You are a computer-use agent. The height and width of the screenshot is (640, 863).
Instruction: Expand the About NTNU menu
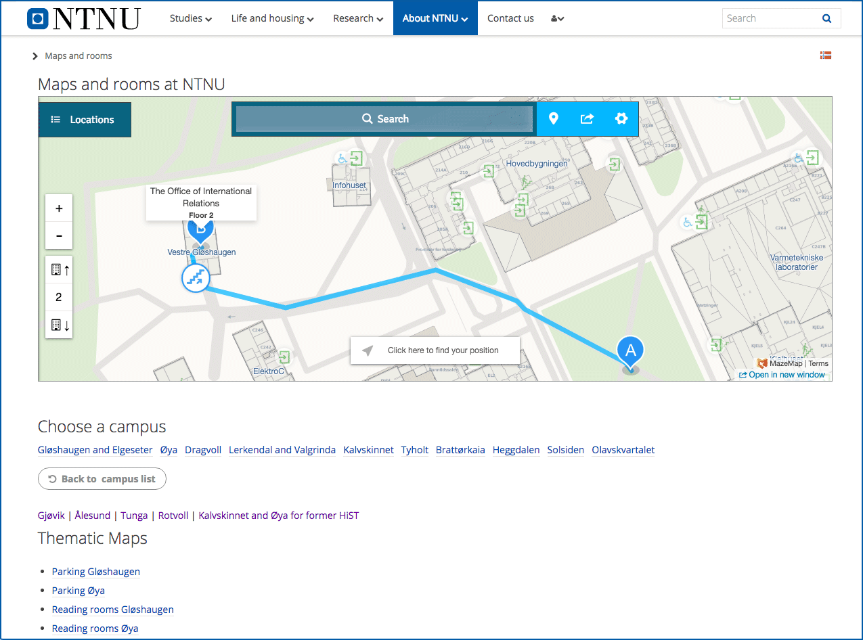click(x=435, y=18)
